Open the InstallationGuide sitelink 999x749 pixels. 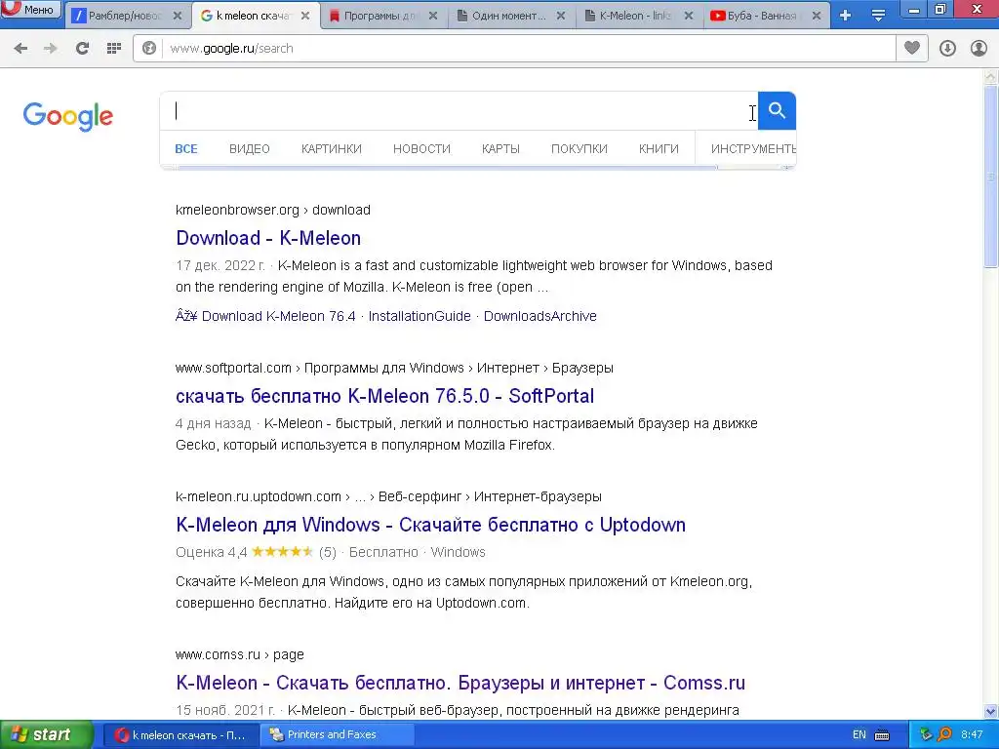click(x=420, y=316)
